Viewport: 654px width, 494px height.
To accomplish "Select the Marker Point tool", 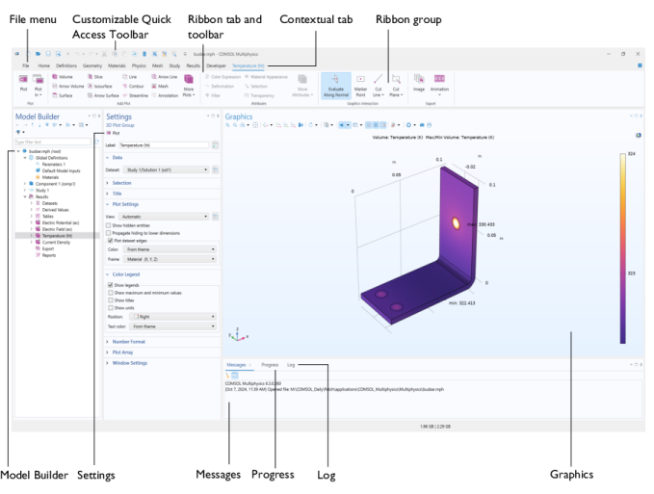I will (x=360, y=85).
